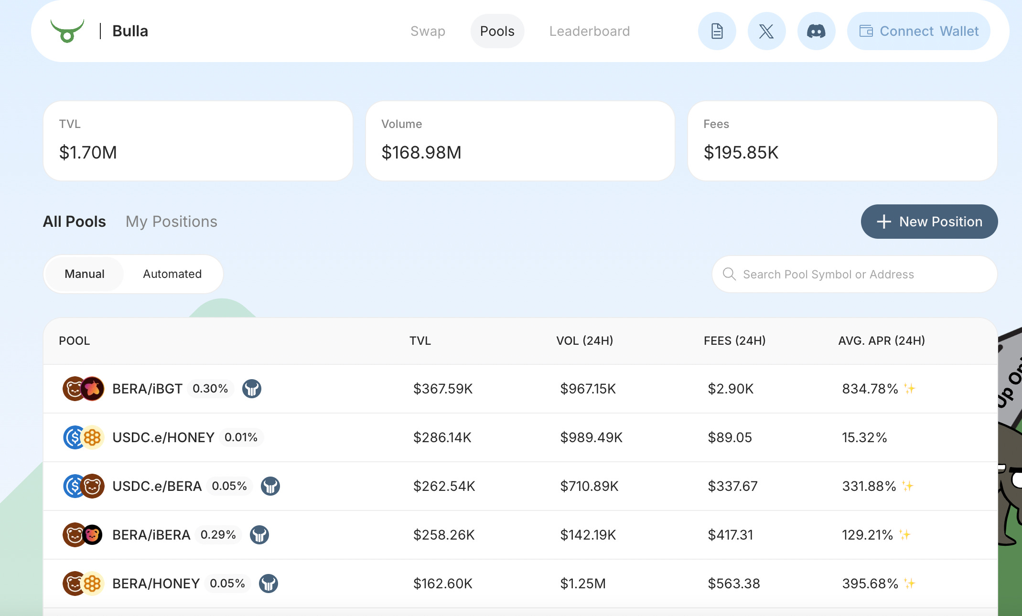Click the farming icon beside BERA/iBGT
1022x616 pixels.
(252, 389)
